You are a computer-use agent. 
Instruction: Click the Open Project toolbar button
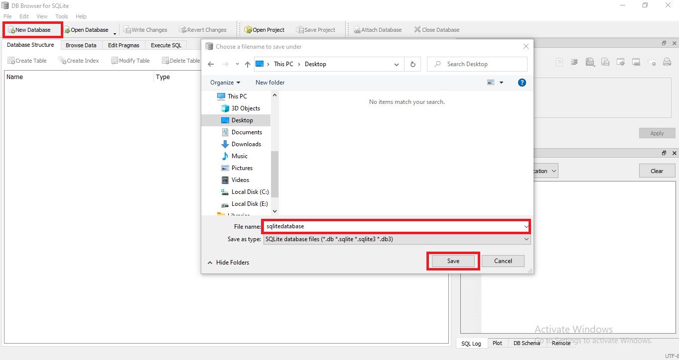(x=265, y=30)
